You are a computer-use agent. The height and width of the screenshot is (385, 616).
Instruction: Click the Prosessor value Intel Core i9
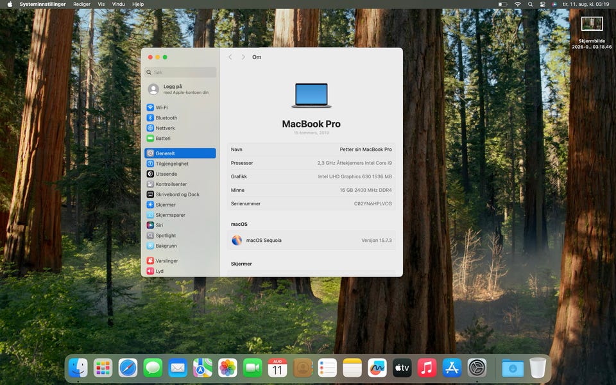(354, 162)
